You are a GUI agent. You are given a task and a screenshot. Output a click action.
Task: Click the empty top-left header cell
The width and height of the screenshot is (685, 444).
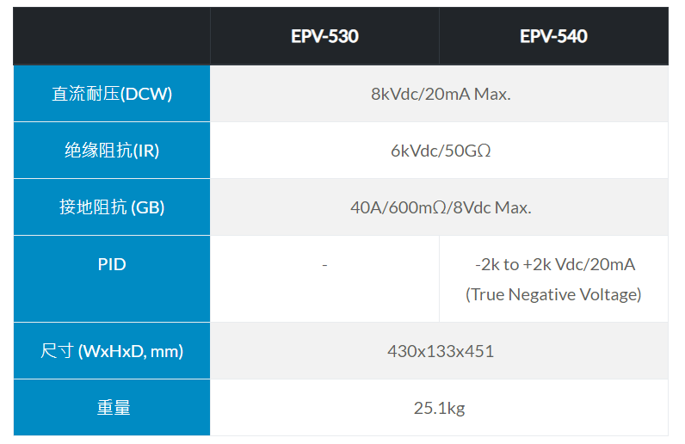112,36
